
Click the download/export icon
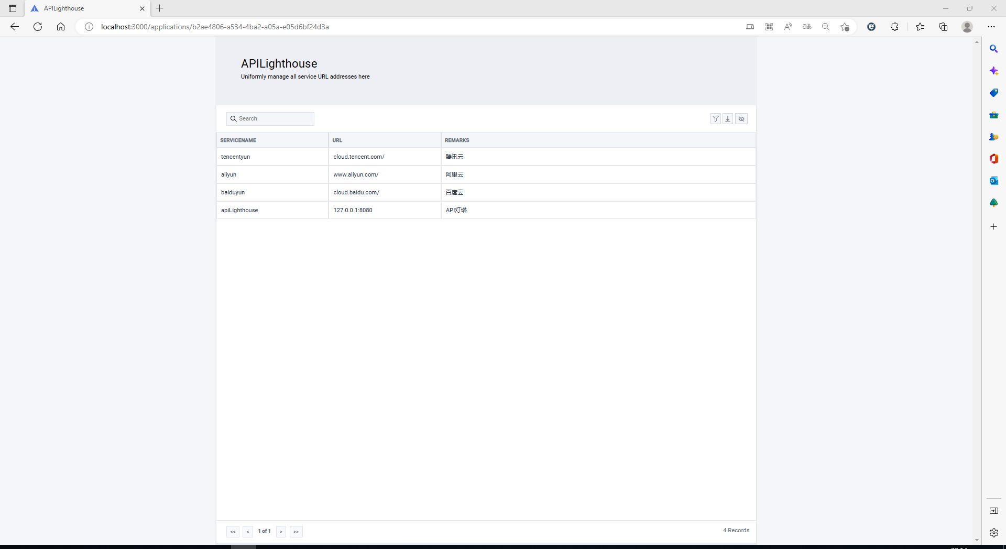[728, 119]
